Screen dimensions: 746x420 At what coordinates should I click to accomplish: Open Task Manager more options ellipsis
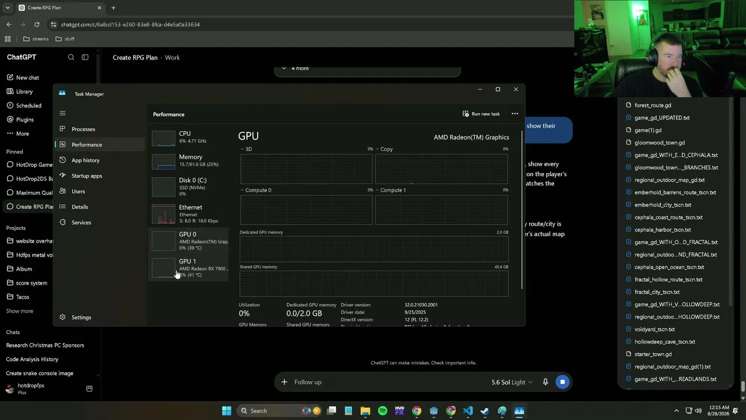(515, 114)
